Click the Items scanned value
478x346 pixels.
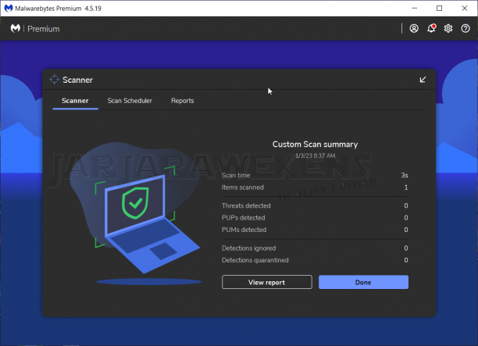(405, 187)
